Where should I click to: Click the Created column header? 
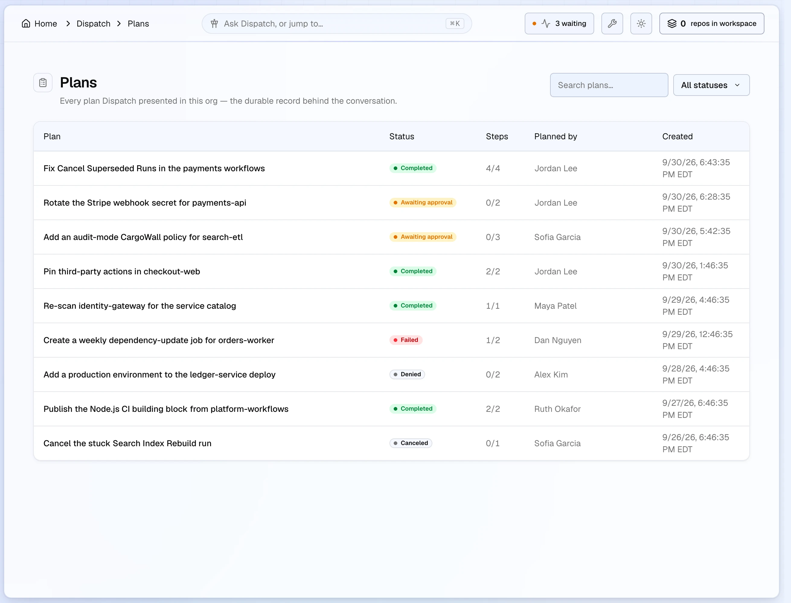tap(677, 136)
